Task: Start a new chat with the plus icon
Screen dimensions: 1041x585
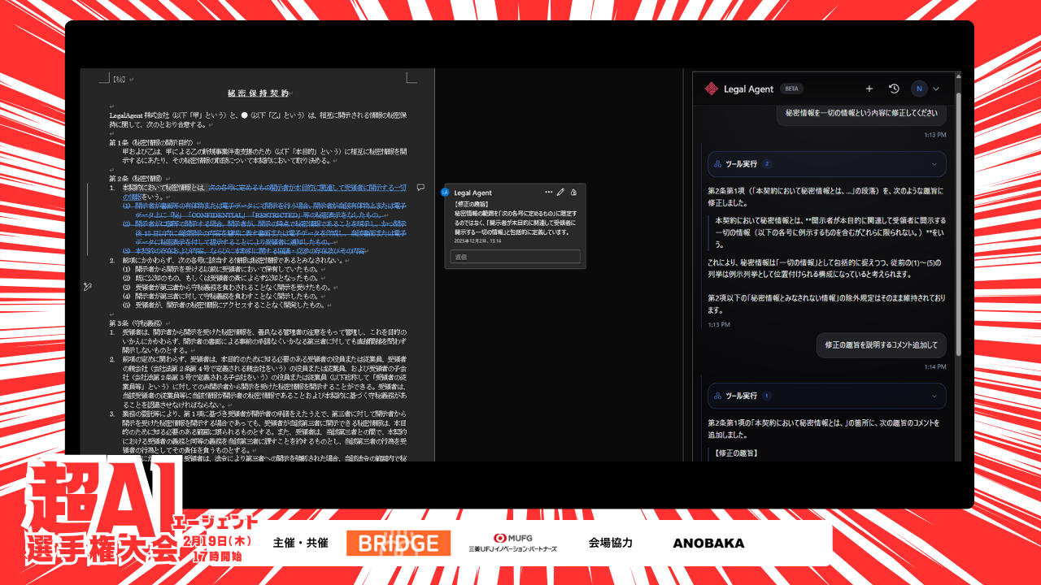Action: pyautogui.click(x=869, y=89)
